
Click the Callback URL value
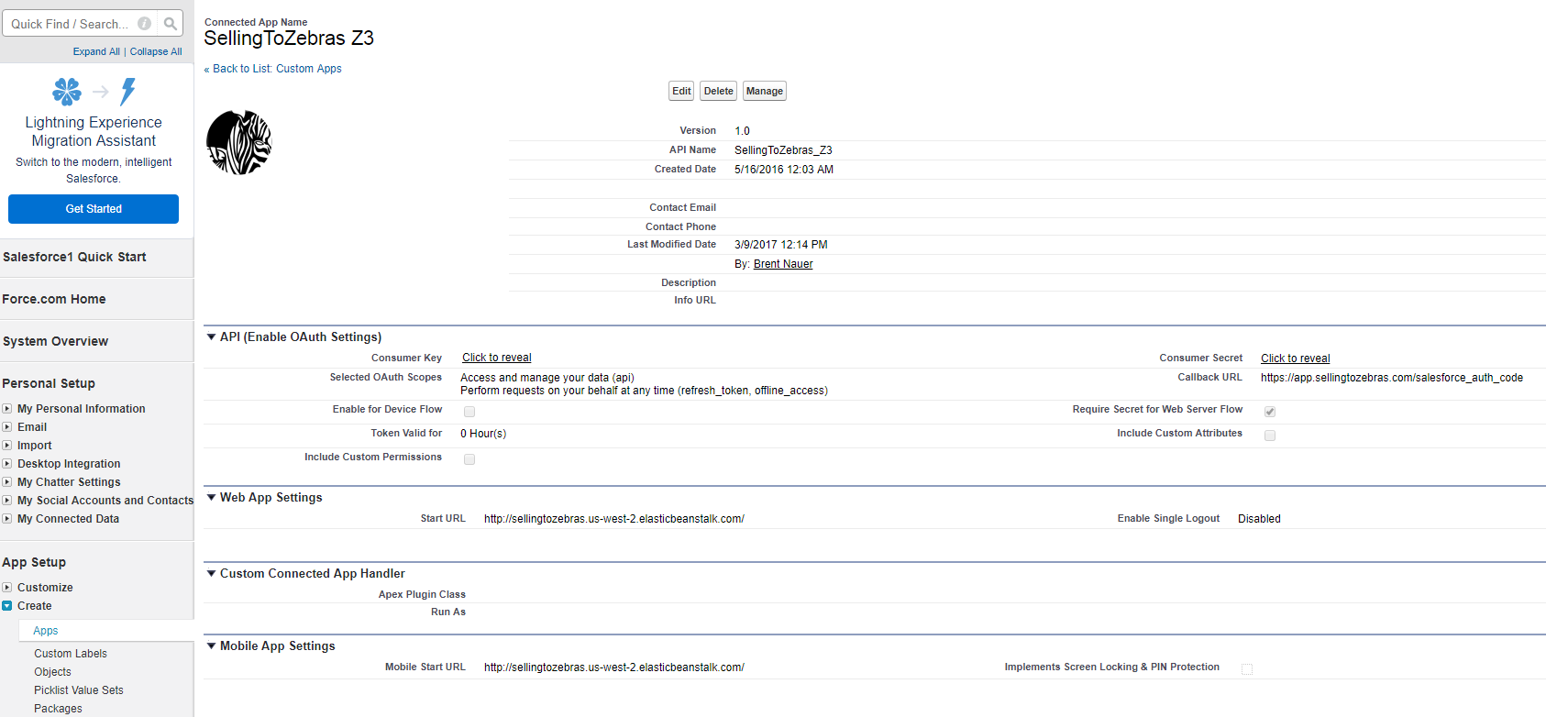(x=1391, y=378)
